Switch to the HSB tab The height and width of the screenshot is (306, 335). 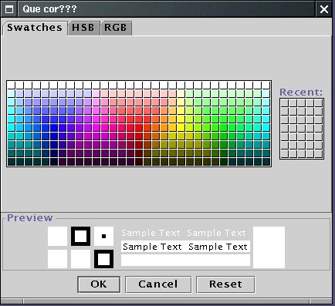83,28
